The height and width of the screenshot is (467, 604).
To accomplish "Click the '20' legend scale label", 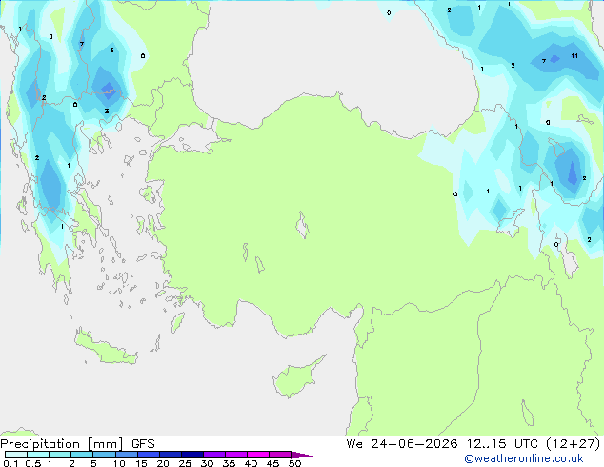I will click(x=163, y=463).
